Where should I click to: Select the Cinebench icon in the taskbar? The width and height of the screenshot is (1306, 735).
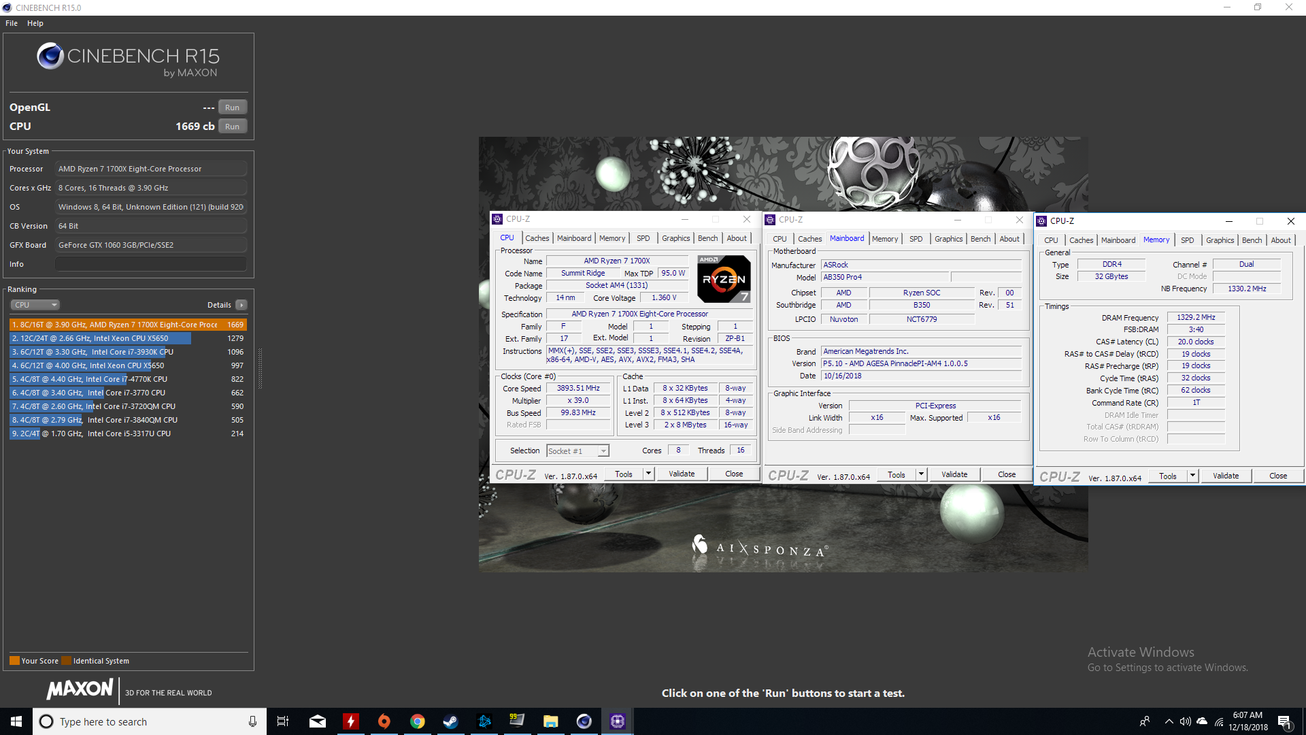(584, 721)
